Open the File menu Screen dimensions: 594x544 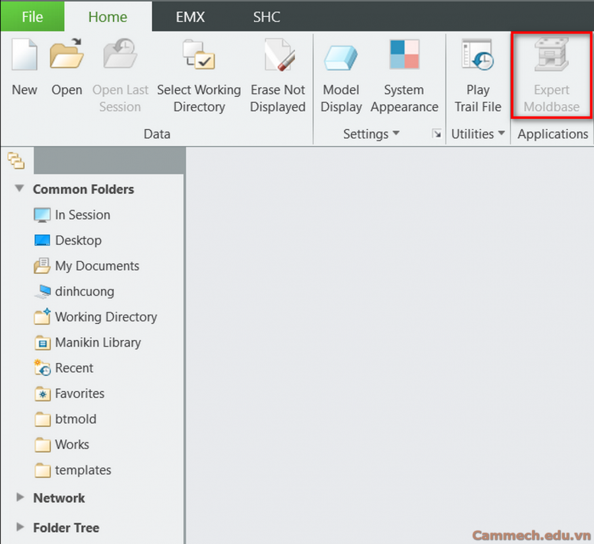[x=32, y=17]
